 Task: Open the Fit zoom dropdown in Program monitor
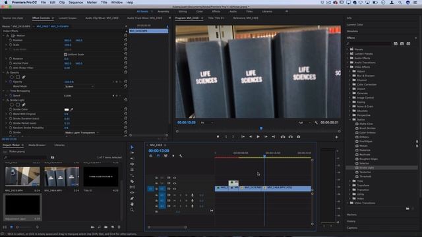(x=207, y=122)
